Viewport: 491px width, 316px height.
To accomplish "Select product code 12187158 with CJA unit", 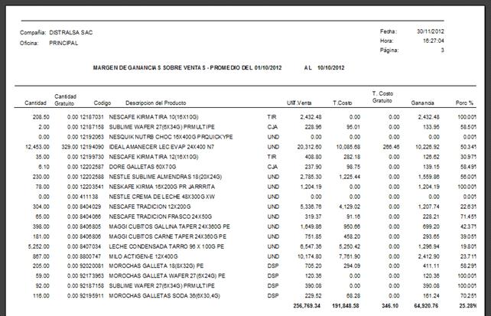I will (x=92, y=127).
